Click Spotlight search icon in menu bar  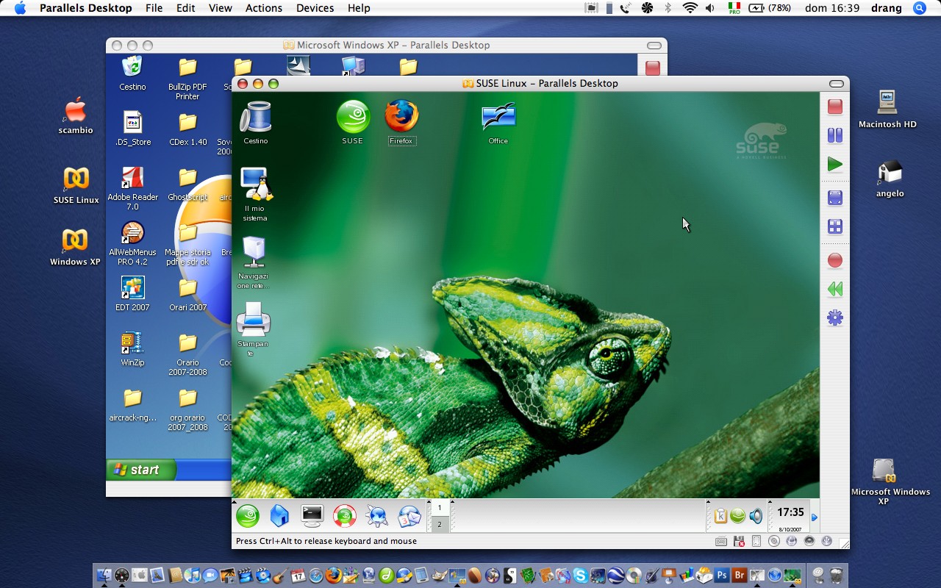[x=920, y=8]
